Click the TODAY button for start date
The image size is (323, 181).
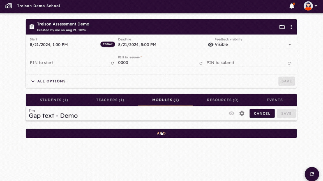pyautogui.click(x=108, y=44)
